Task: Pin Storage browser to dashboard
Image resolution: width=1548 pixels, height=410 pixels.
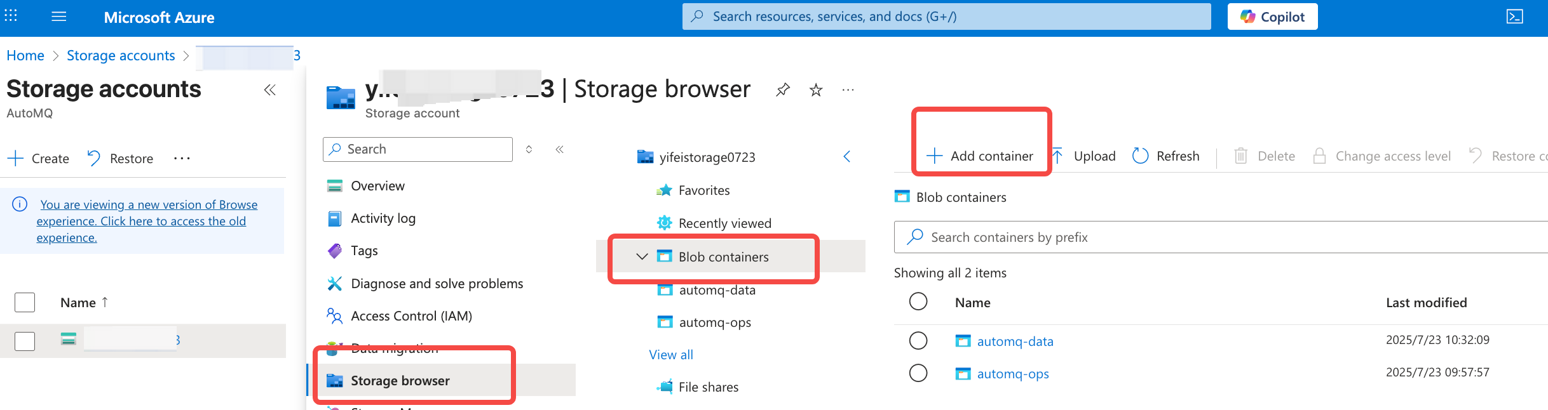Action: point(783,89)
